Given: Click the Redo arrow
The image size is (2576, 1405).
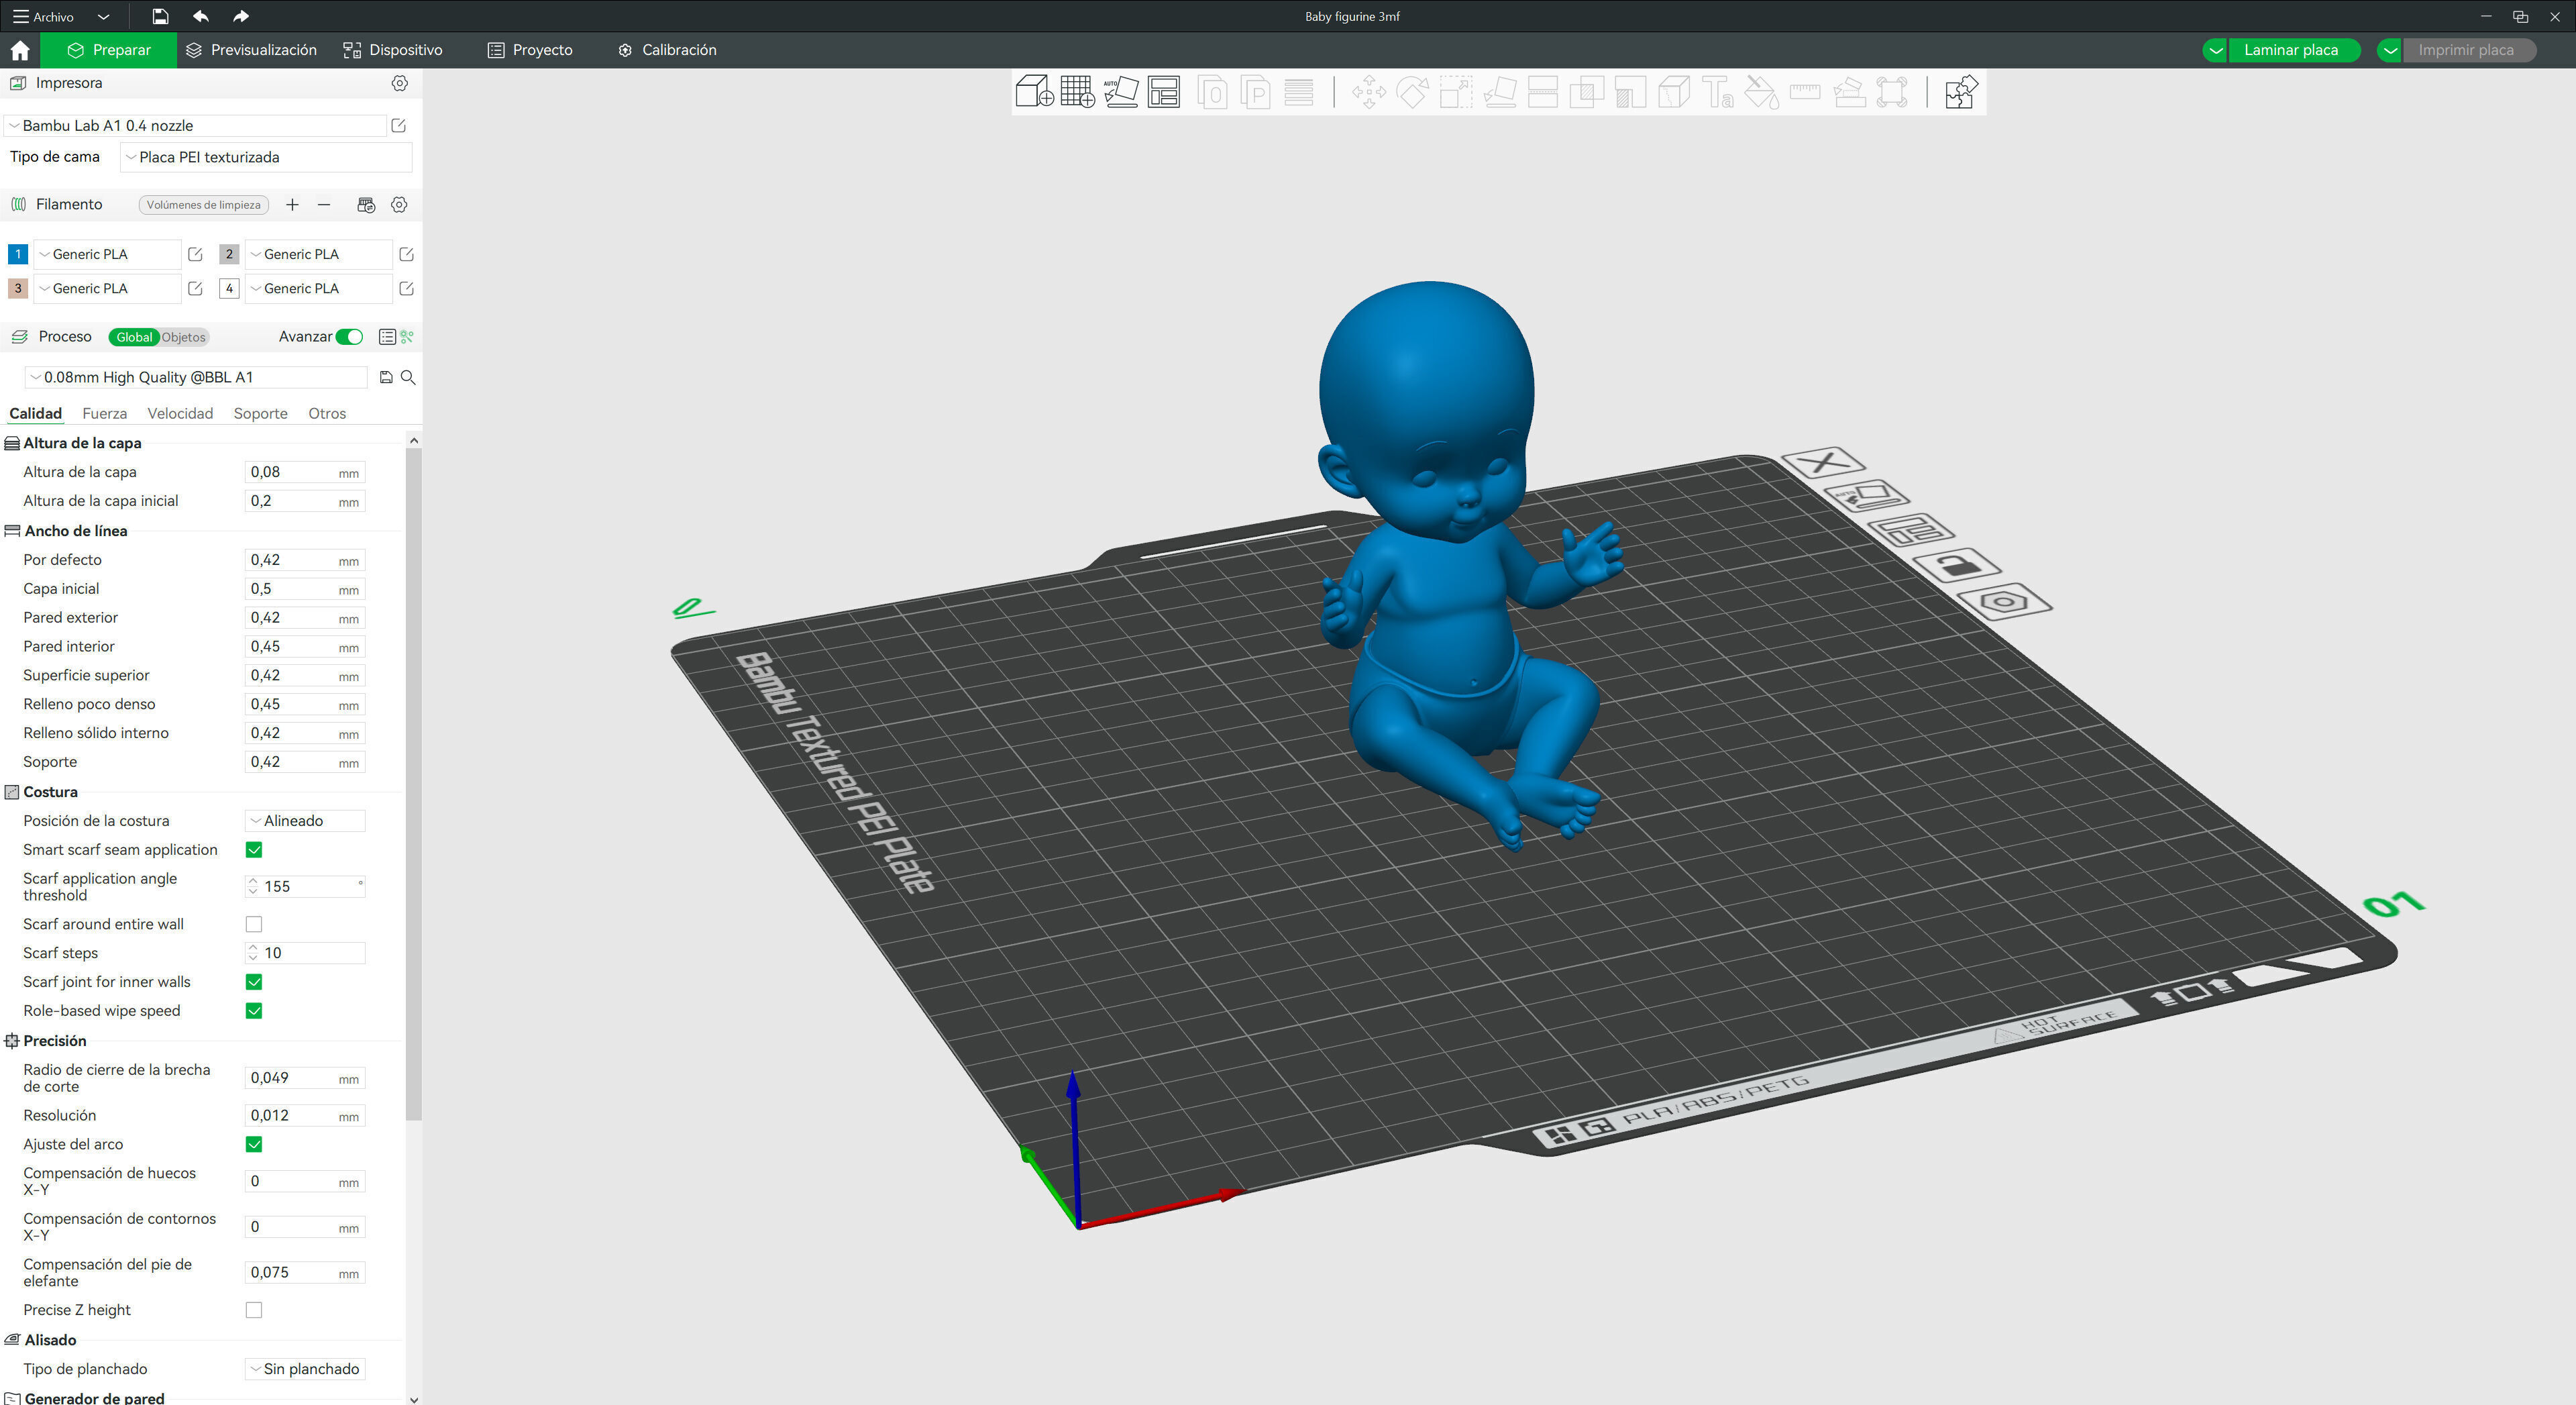Looking at the screenshot, I should (241, 16).
